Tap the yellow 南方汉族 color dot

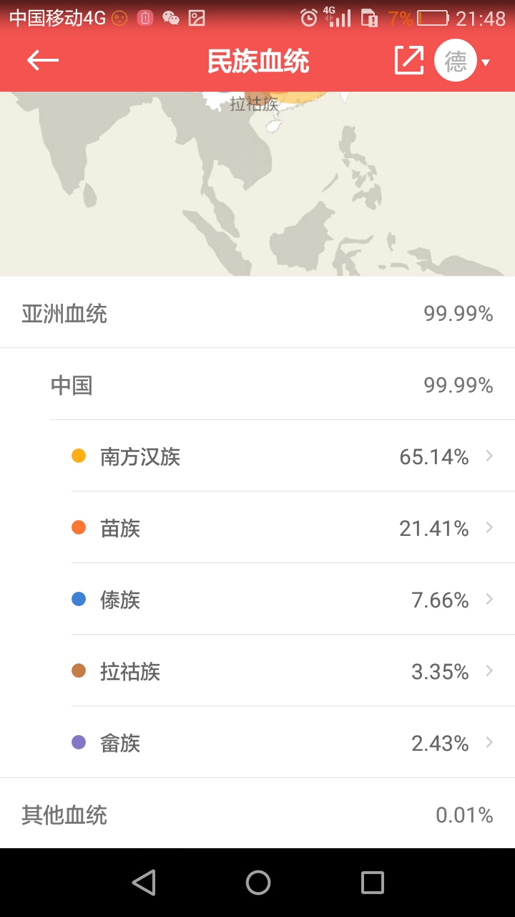click(x=79, y=456)
